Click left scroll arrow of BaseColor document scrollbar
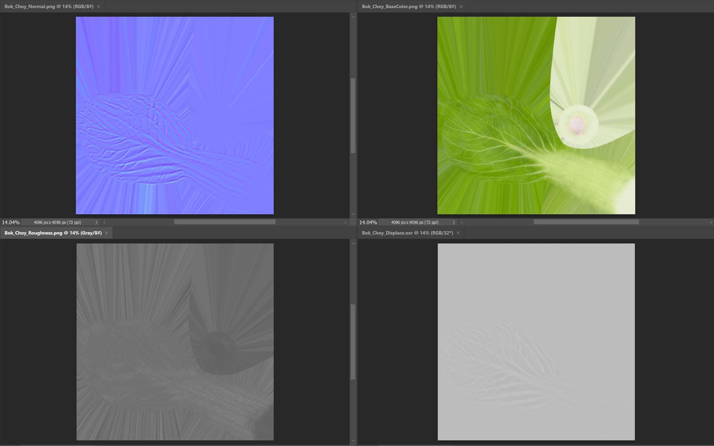Screen dimensions: 714x446 tap(462, 222)
